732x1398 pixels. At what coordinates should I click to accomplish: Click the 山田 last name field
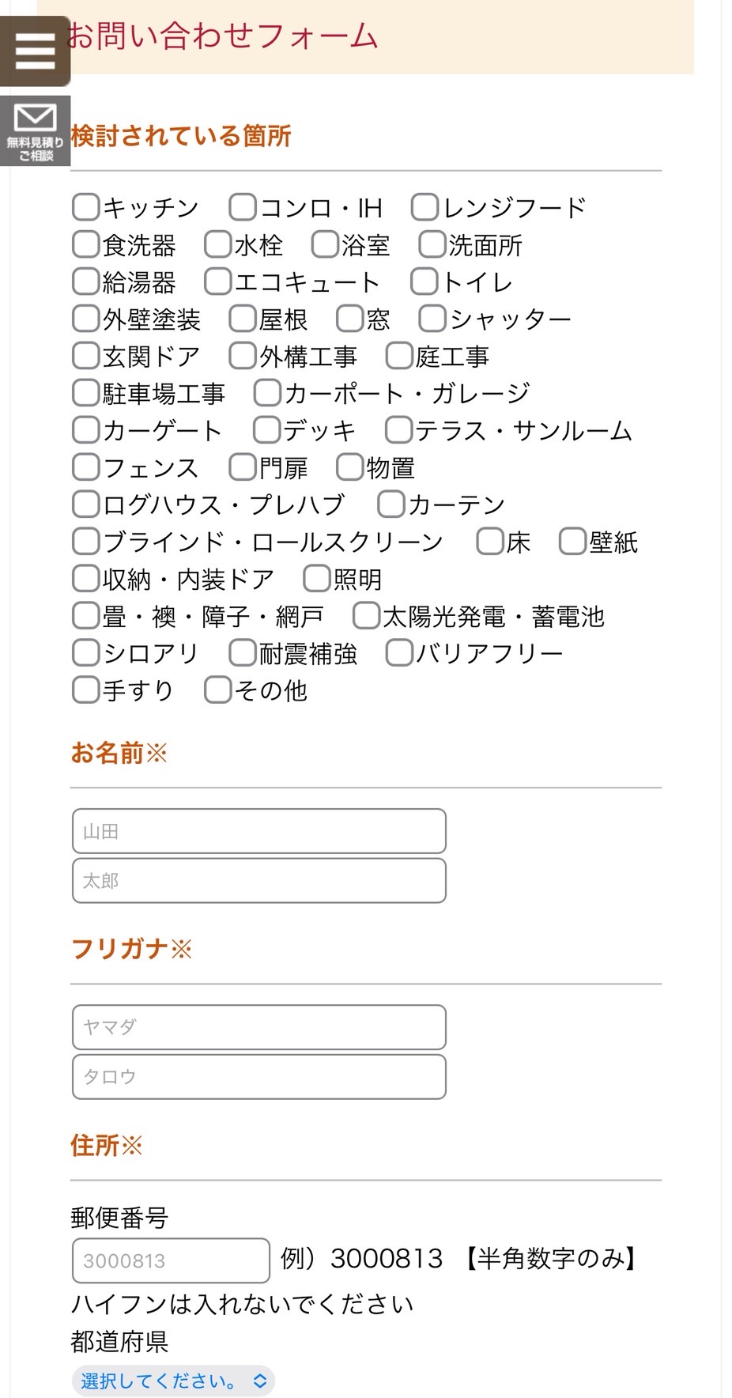pos(258,831)
